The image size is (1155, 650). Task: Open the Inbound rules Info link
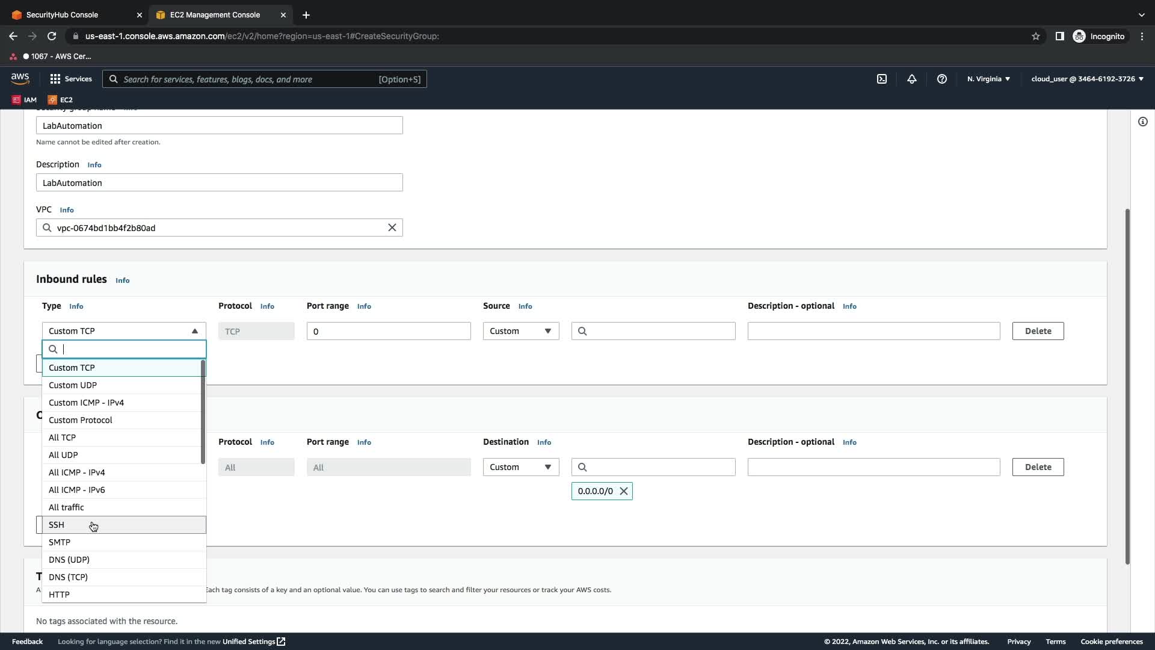point(122,280)
